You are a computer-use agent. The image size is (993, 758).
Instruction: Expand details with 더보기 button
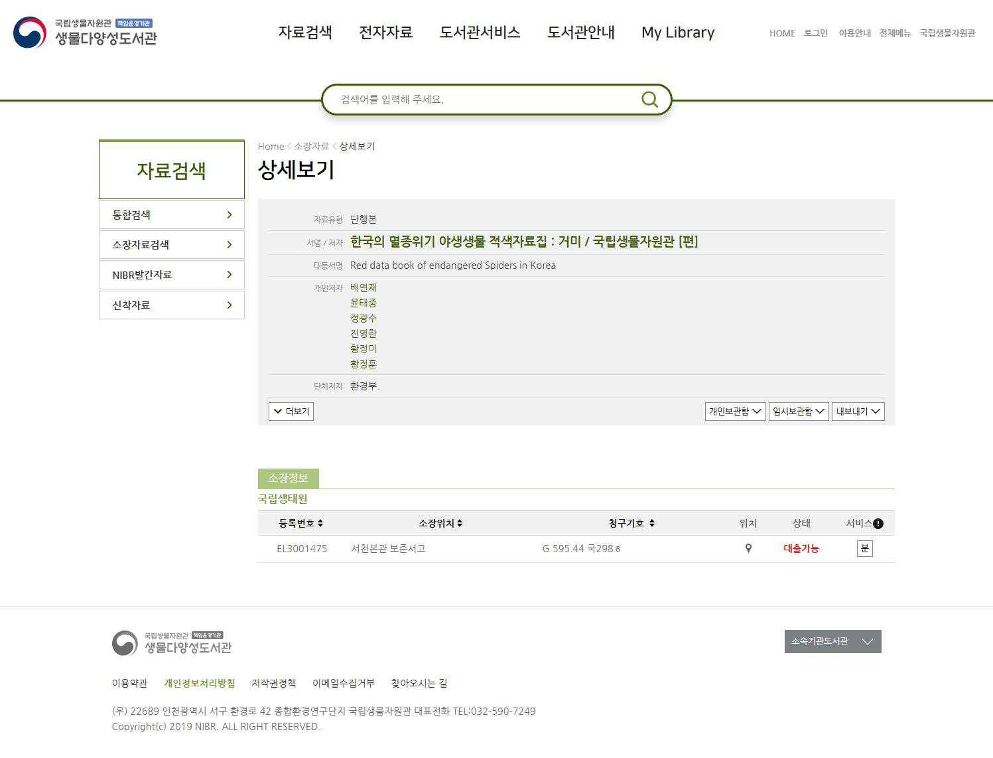pyautogui.click(x=291, y=412)
